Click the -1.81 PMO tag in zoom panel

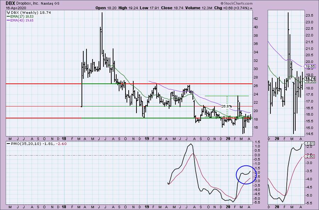(310, 143)
